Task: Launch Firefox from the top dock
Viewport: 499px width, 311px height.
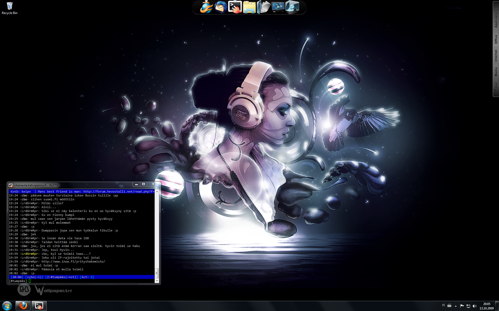Action: (x=206, y=7)
